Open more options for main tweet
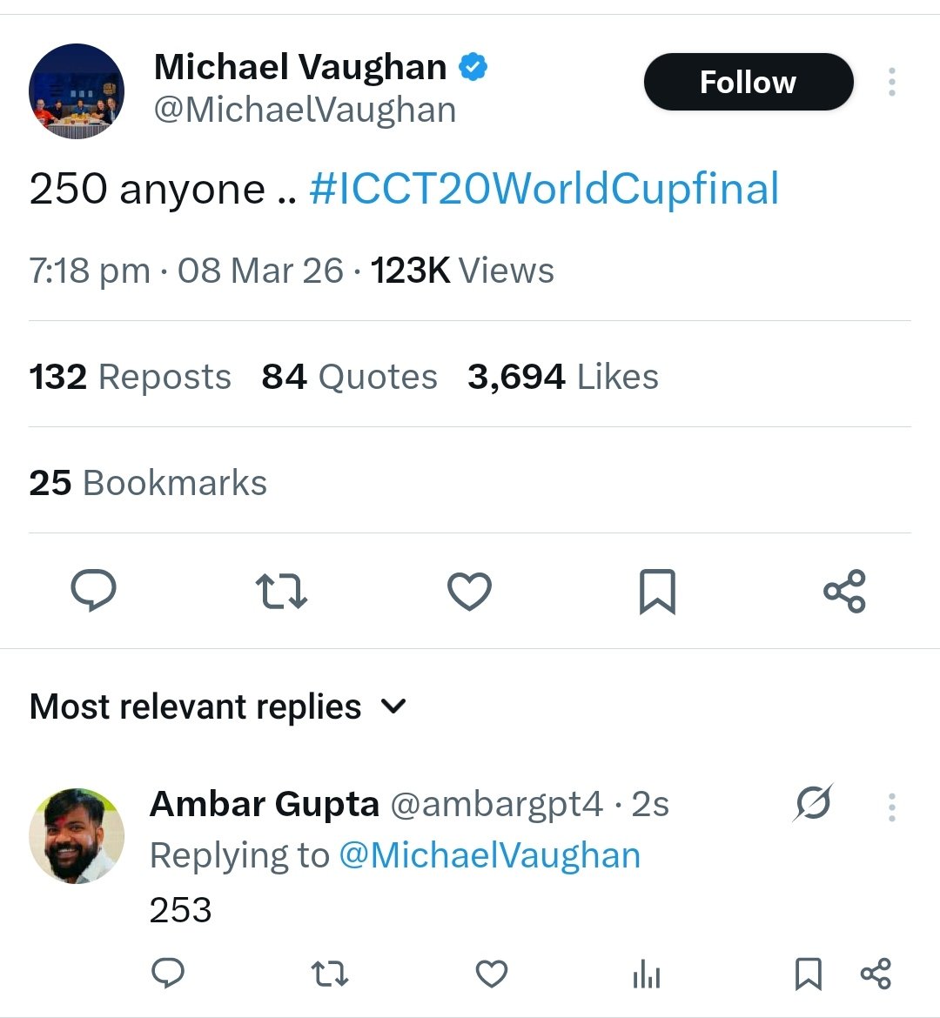This screenshot has height=1018, width=940. pos(891,82)
